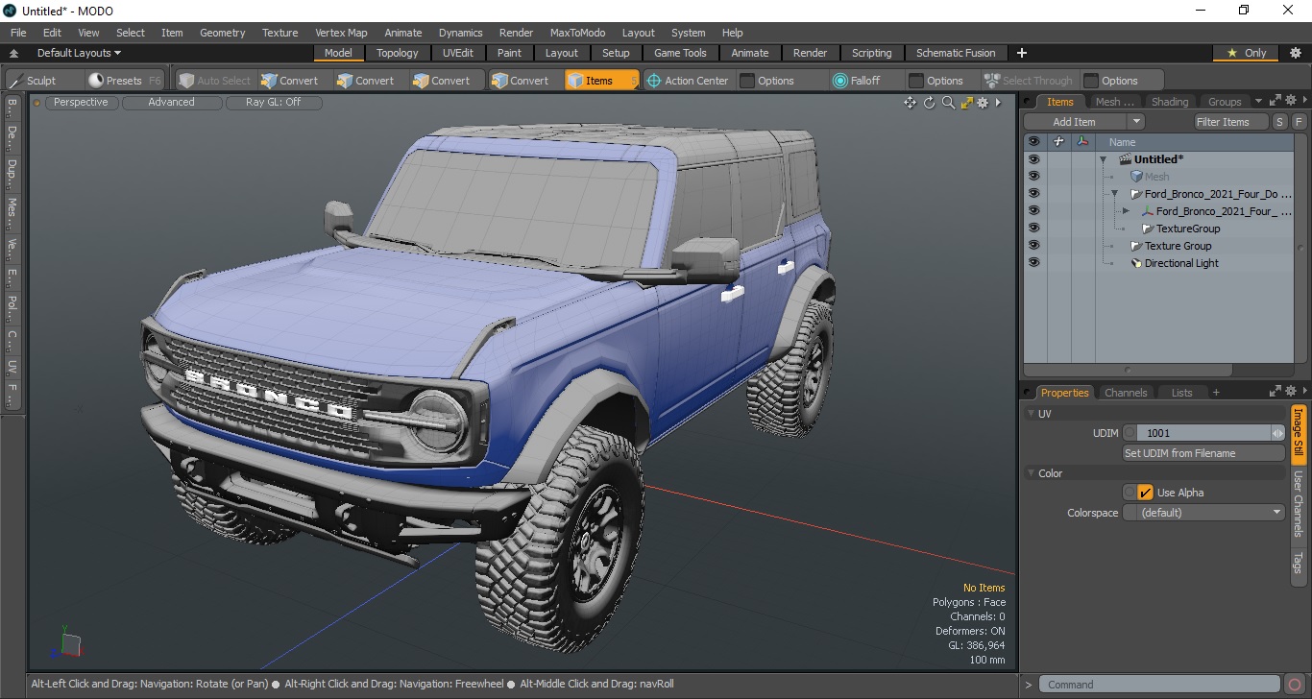
Task: Click the axis icon in the list header
Action: pyautogui.click(x=1082, y=141)
